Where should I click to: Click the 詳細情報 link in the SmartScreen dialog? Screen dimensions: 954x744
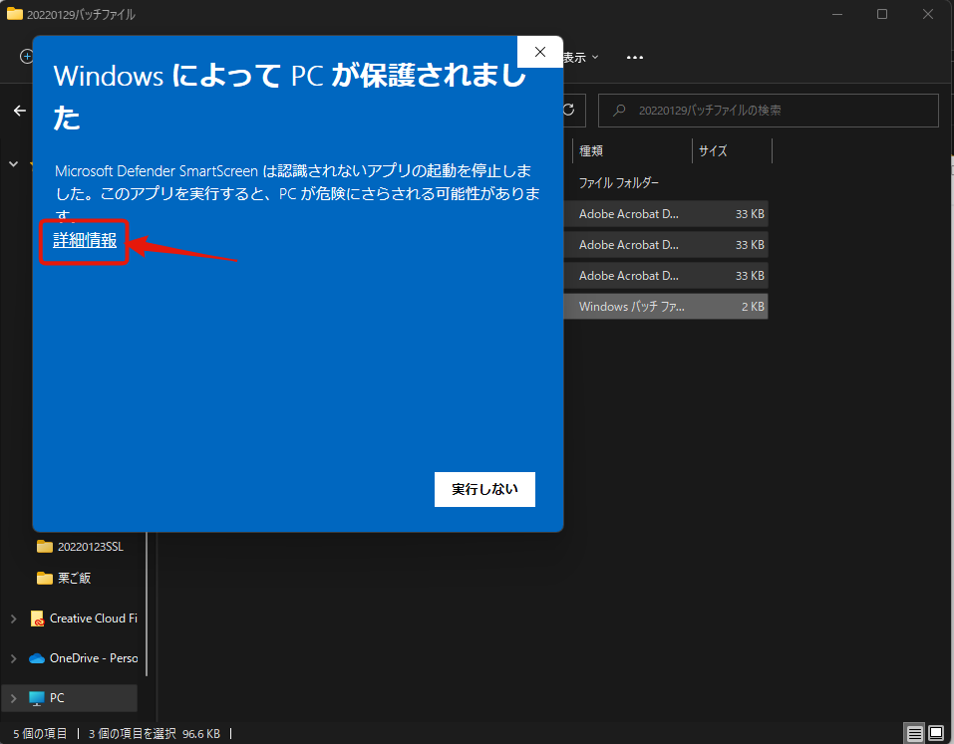coord(85,240)
